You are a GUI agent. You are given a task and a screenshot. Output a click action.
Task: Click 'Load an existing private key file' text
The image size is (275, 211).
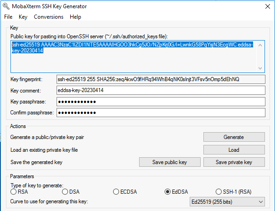pyautogui.click(x=44, y=150)
